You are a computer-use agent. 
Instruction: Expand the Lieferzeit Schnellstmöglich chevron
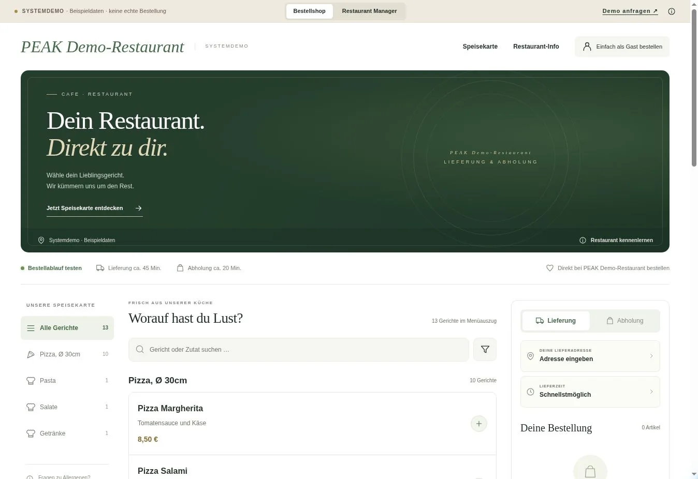point(651,392)
